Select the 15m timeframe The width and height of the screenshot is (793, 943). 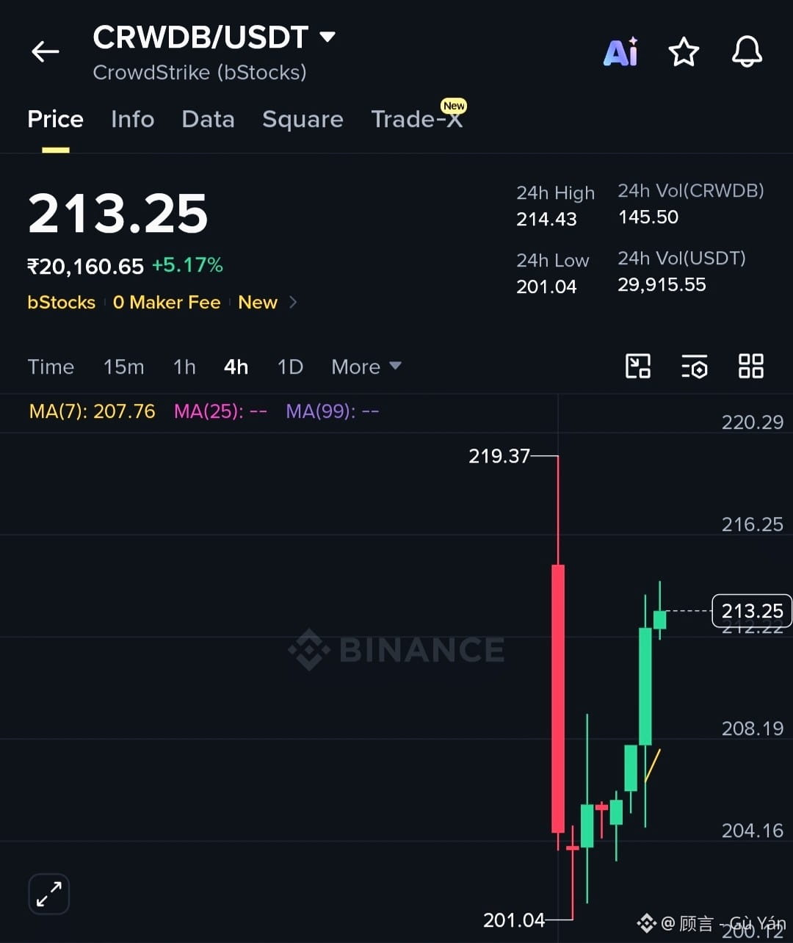(x=123, y=366)
